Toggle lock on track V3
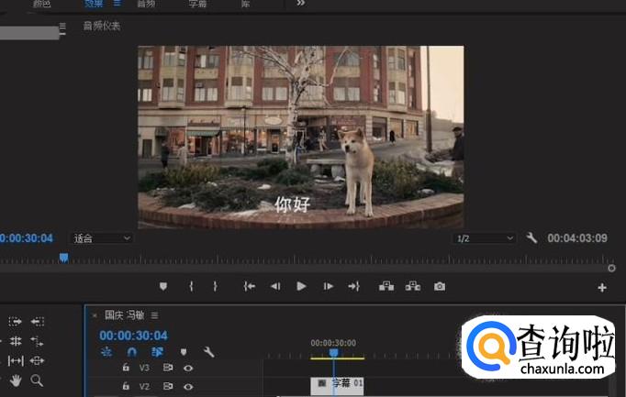The width and height of the screenshot is (626, 397). click(x=126, y=368)
